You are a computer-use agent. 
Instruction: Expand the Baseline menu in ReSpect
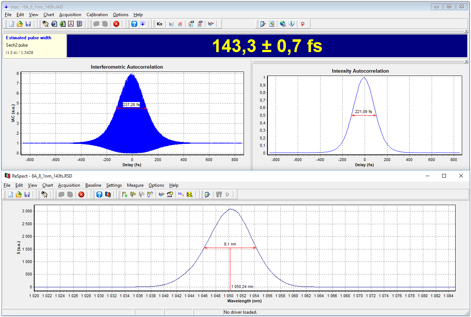pos(93,185)
